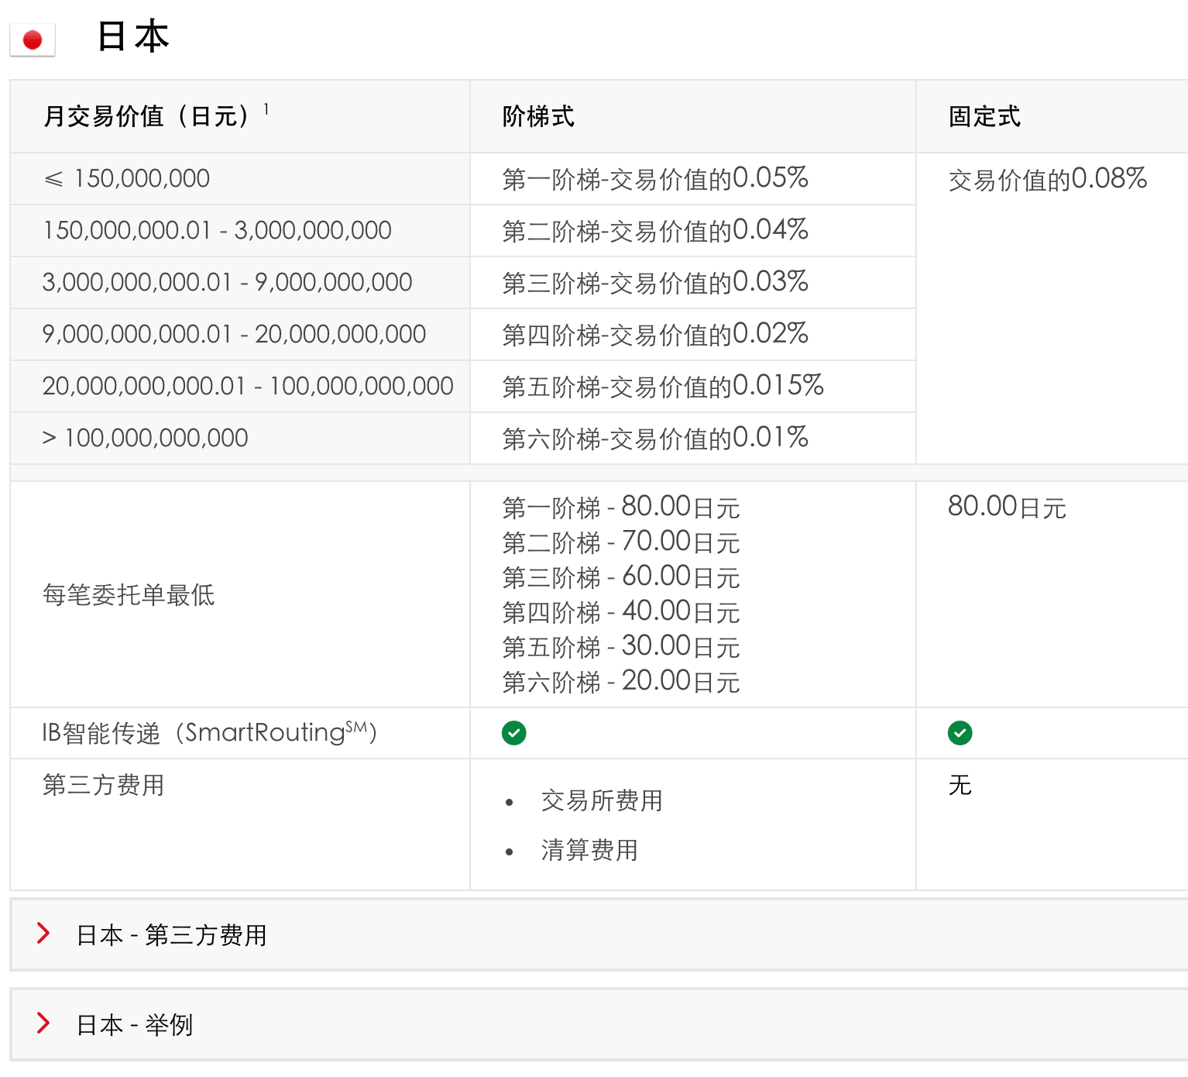This screenshot has width=1188, height=1077.
Task: Expand the 日本 - 举例 section title
Action: pyautogui.click(x=134, y=1025)
